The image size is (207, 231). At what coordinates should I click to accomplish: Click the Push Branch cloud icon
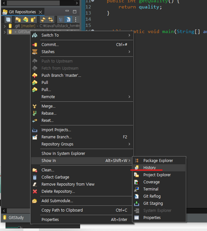pos(35,75)
